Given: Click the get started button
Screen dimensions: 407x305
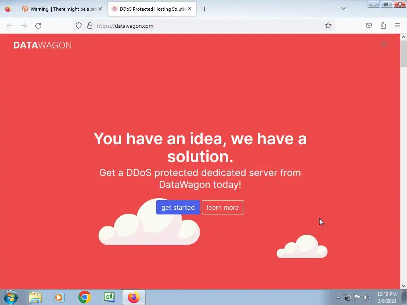Looking at the screenshot, I should [x=178, y=207].
